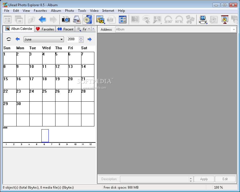This screenshot has height=192, width=240.
Task: Open the Help menu
Action: pos(121,11)
